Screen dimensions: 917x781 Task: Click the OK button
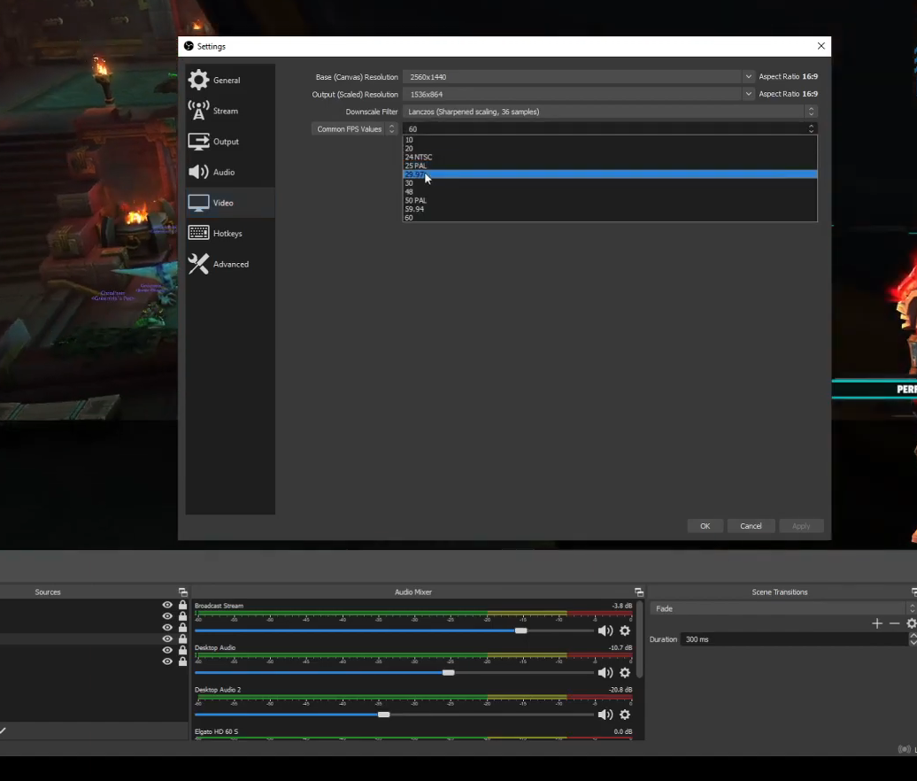click(705, 525)
